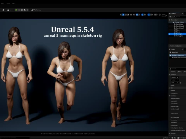Open the Rotation dropdown in Transform
Viewport: 186px width, 139px height.
pyautogui.click(x=175, y=80)
